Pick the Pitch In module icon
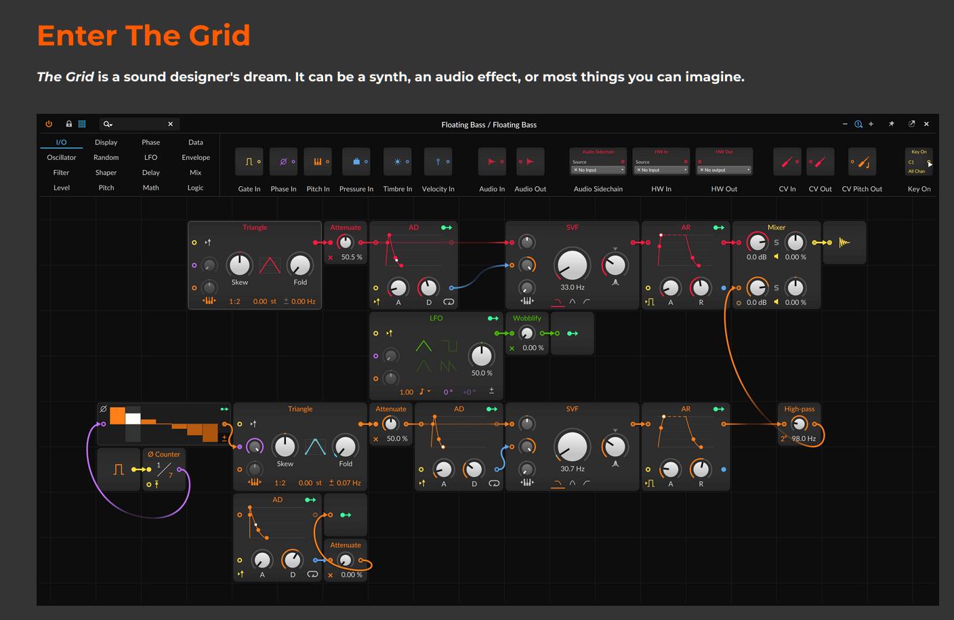Image resolution: width=954 pixels, height=620 pixels. pyautogui.click(x=318, y=162)
